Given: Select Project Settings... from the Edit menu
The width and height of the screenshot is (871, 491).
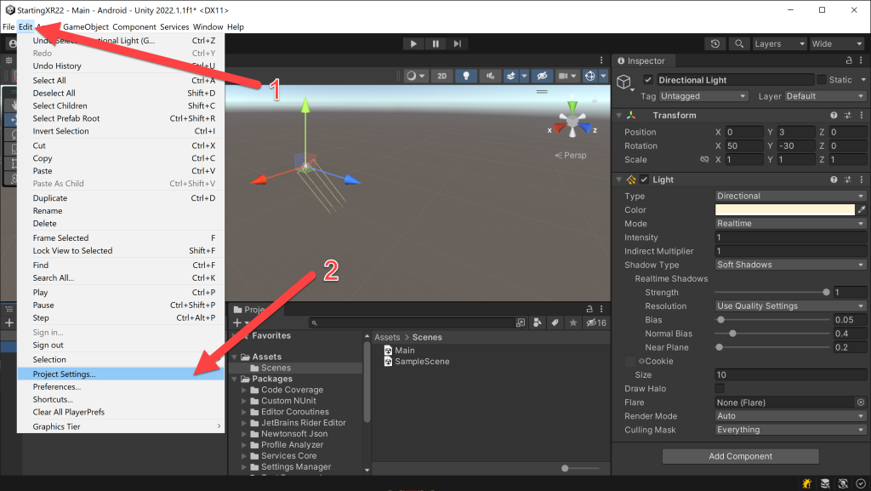Looking at the screenshot, I should [121, 374].
